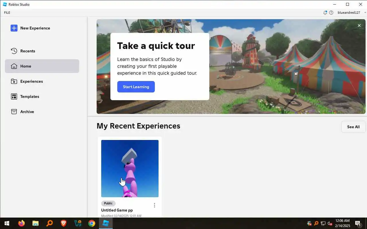This screenshot has width=367, height=229.
Task: Maximize the Roblox Studio window
Action: (x=348, y=4)
